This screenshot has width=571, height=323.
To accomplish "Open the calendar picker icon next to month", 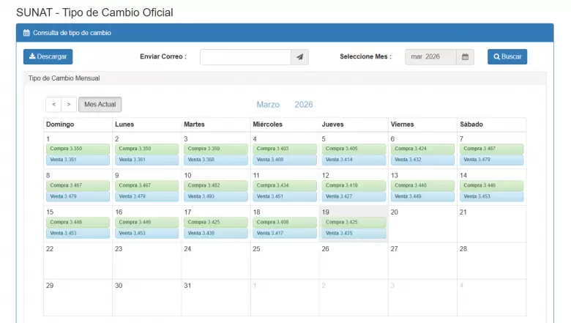I will tap(465, 57).
